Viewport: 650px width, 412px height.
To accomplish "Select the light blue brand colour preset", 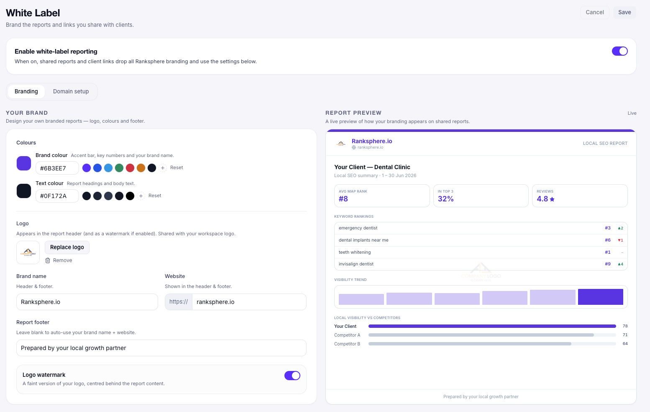I will coord(108,168).
